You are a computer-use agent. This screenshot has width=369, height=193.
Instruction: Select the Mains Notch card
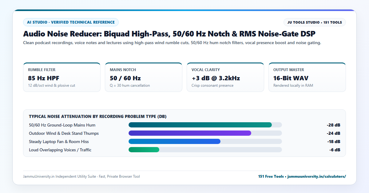coord(144,77)
